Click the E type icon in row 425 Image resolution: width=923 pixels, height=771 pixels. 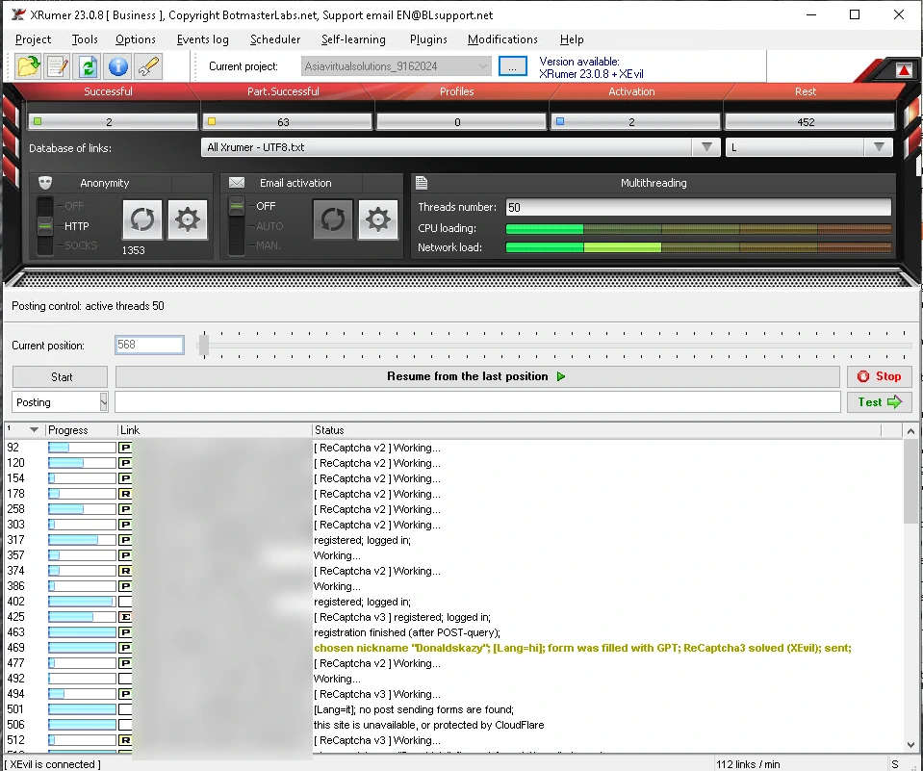point(125,617)
